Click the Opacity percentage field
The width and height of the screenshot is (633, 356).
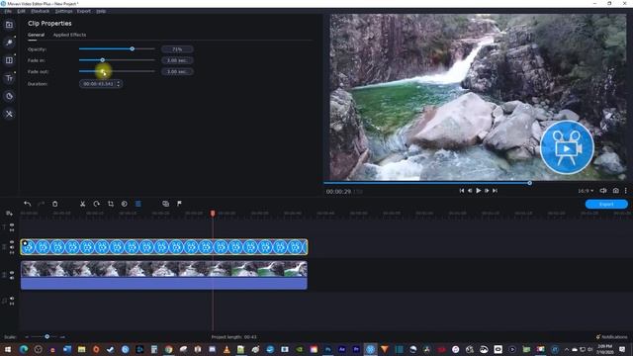tap(177, 49)
